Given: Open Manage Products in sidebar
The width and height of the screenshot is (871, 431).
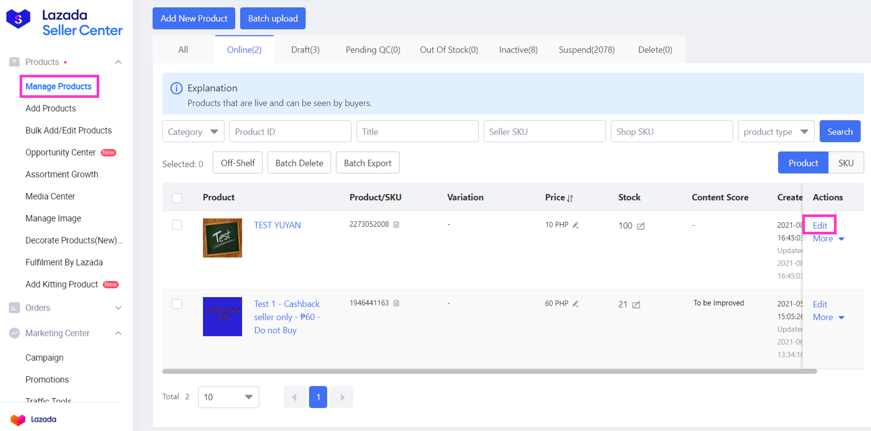Looking at the screenshot, I should coord(58,86).
